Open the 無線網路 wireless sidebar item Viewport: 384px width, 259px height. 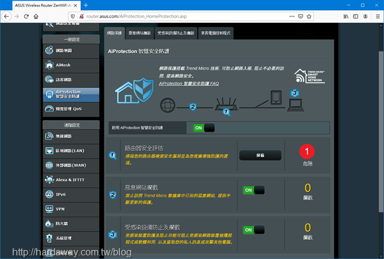pos(71,136)
